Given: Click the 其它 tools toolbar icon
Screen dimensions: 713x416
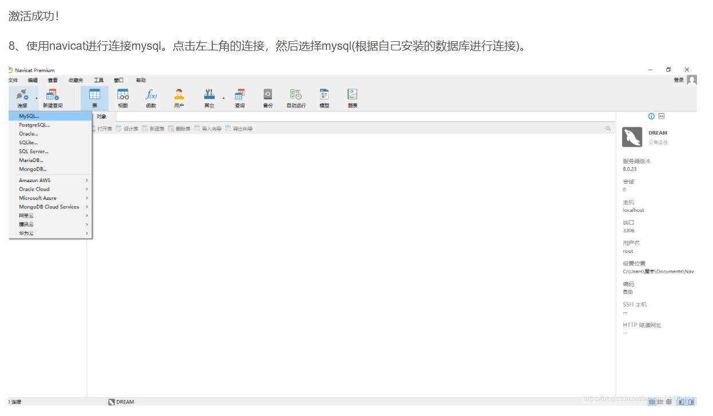Looking at the screenshot, I should pos(209,98).
